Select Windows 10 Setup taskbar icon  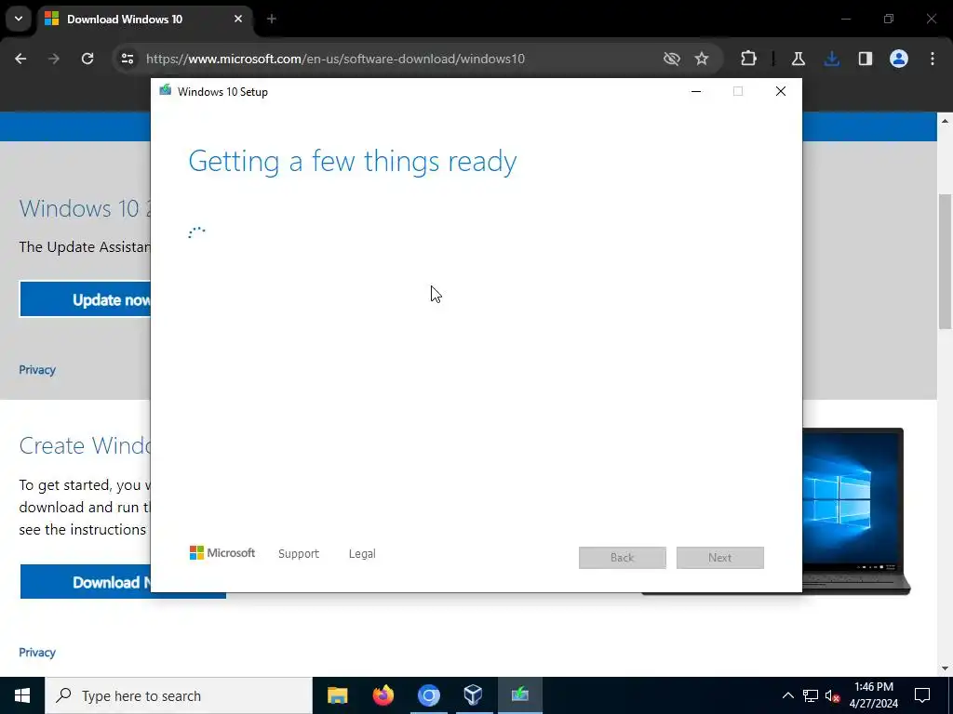519,695
